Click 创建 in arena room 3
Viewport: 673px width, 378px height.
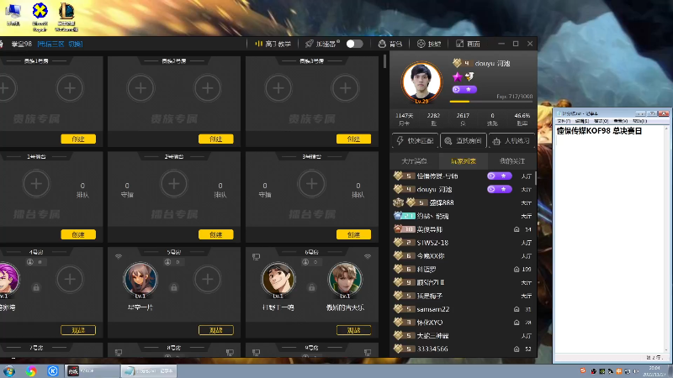(x=353, y=234)
